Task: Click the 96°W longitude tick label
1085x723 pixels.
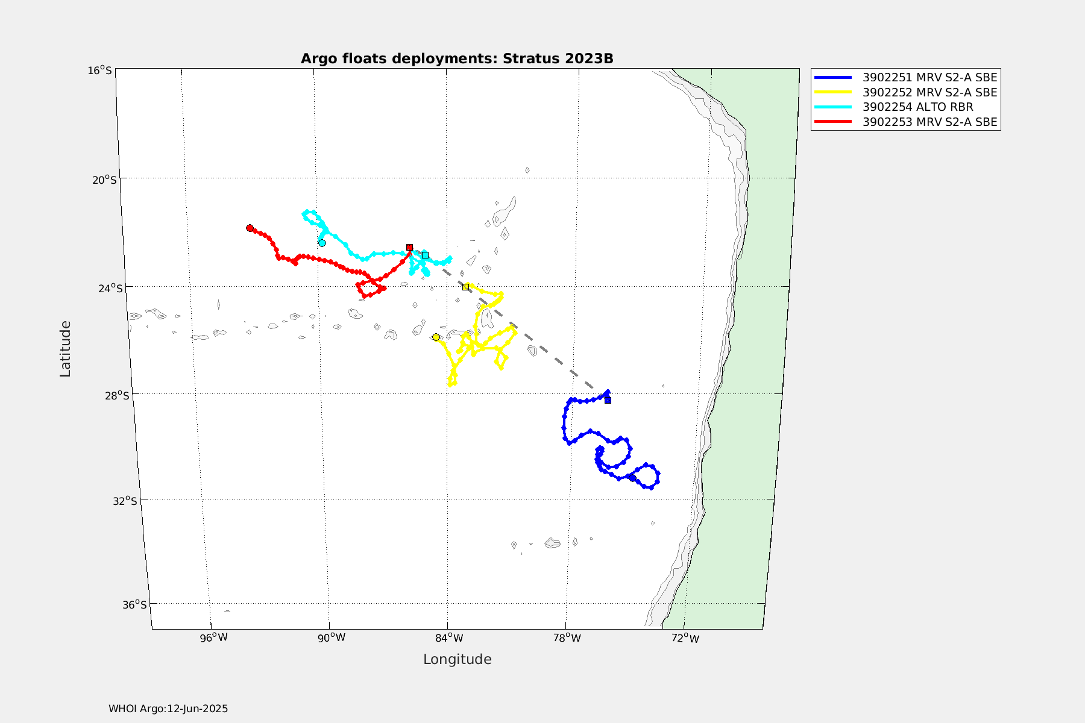Action: [x=214, y=637]
